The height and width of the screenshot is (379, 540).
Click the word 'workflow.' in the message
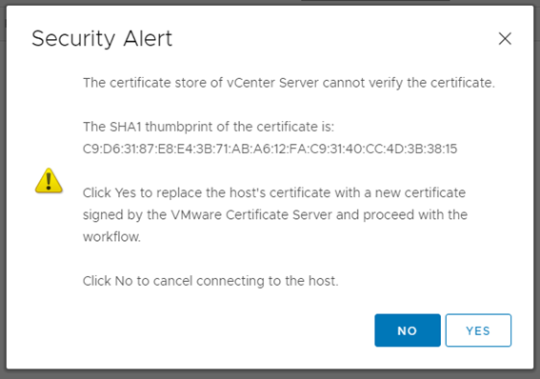(x=112, y=237)
